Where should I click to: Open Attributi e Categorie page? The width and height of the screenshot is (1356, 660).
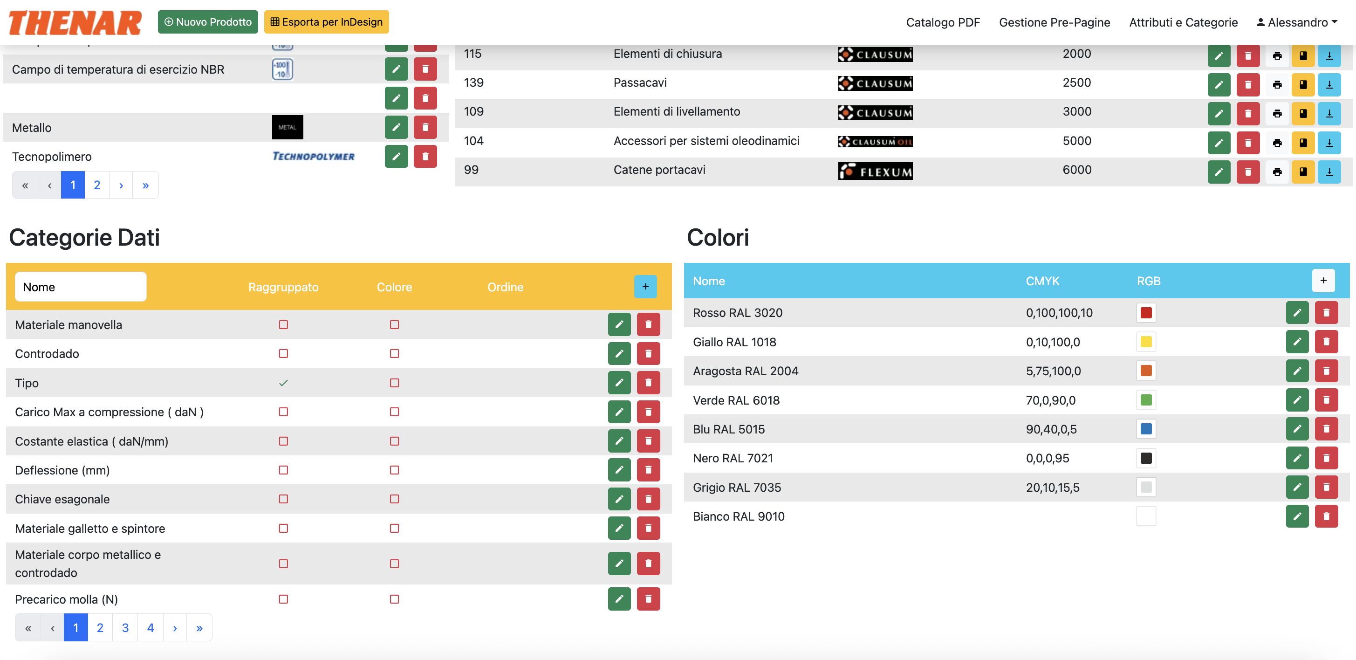pos(1183,22)
